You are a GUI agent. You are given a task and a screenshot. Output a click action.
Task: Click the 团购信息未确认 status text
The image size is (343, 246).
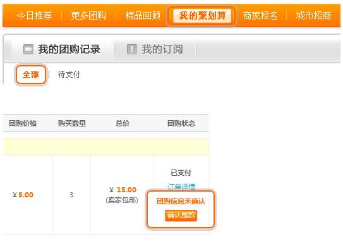pos(181,201)
